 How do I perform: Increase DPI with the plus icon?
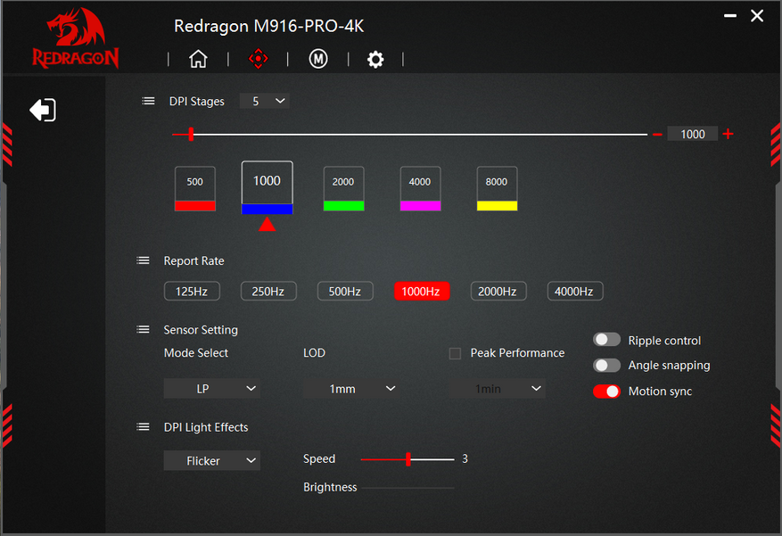728,134
